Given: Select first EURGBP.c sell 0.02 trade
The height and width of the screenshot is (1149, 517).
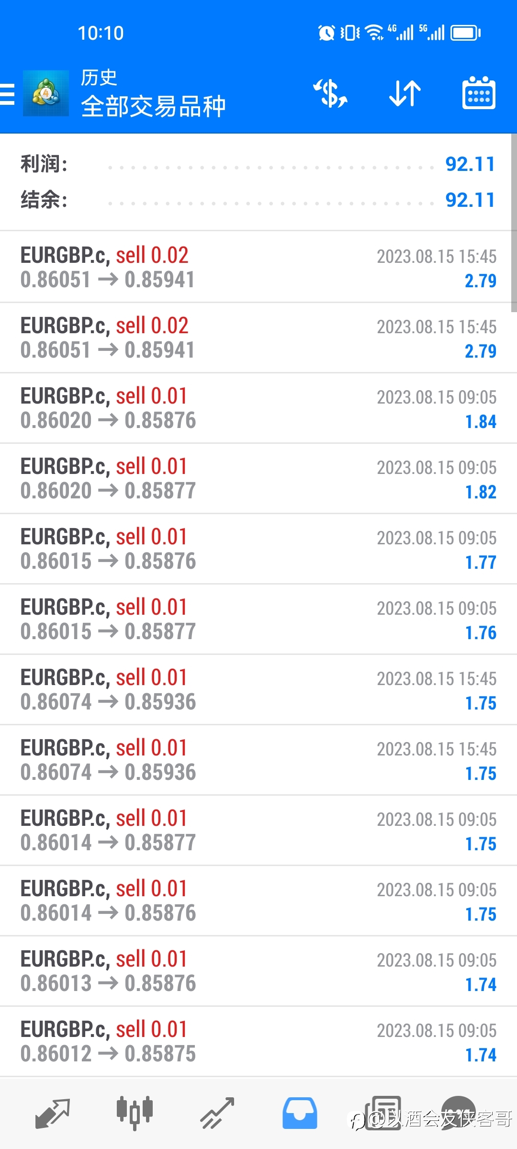Looking at the screenshot, I should tap(258, 267).
